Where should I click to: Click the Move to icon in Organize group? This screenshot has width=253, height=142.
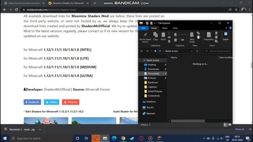point(176,35)
